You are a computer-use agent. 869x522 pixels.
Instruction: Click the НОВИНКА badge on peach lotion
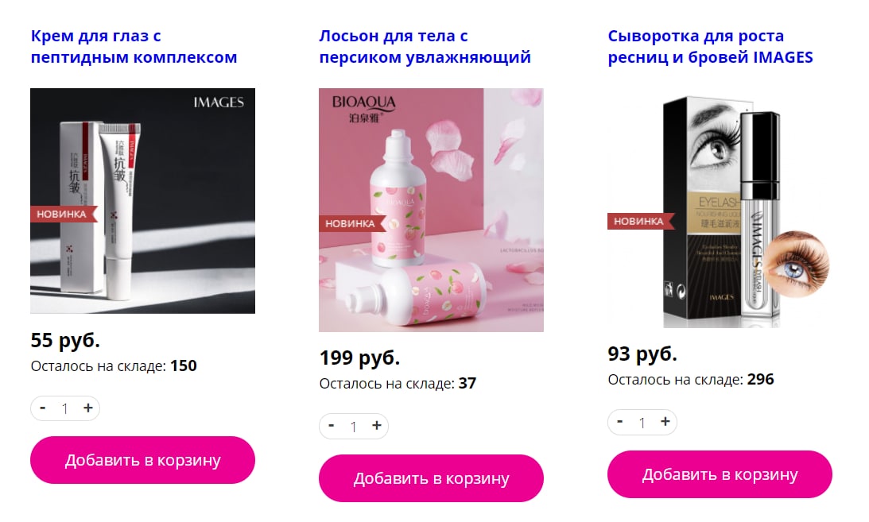click(x=352, y=223)
